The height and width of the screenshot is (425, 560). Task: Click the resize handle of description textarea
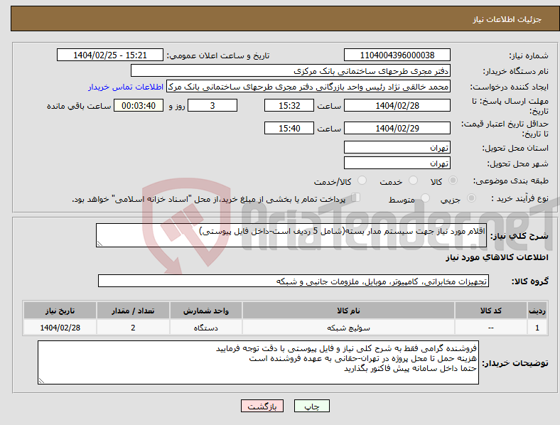pos(99,244)
